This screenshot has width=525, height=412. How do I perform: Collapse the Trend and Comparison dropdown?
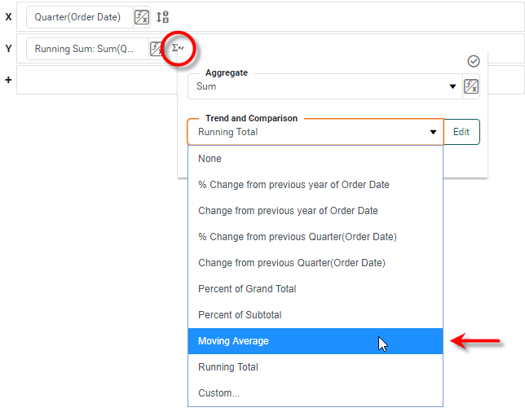coord(433,132)
